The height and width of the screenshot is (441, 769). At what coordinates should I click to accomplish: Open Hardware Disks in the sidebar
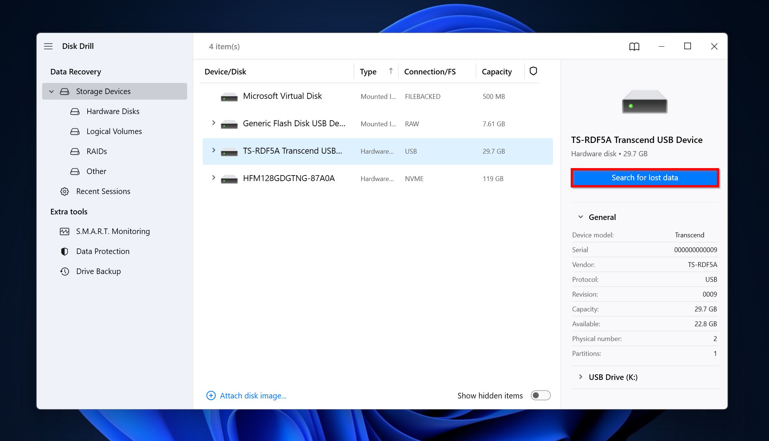[x=113, y=111]
